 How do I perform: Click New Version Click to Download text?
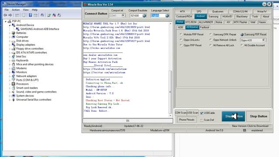(250, 126)
